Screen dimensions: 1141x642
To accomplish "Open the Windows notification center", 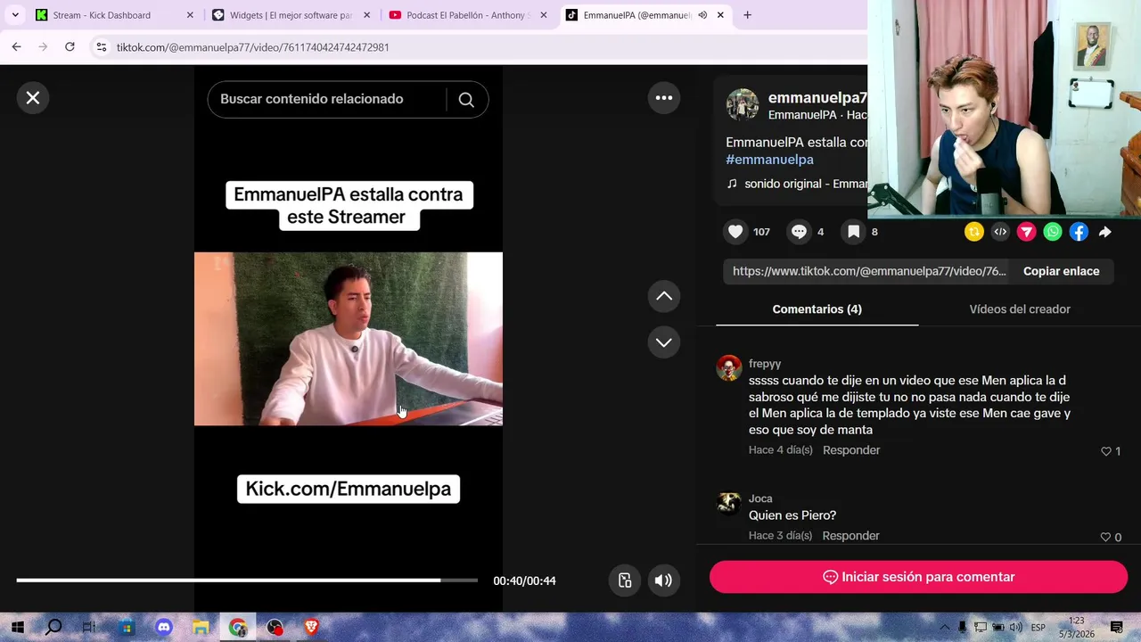I will [1116, 628].
